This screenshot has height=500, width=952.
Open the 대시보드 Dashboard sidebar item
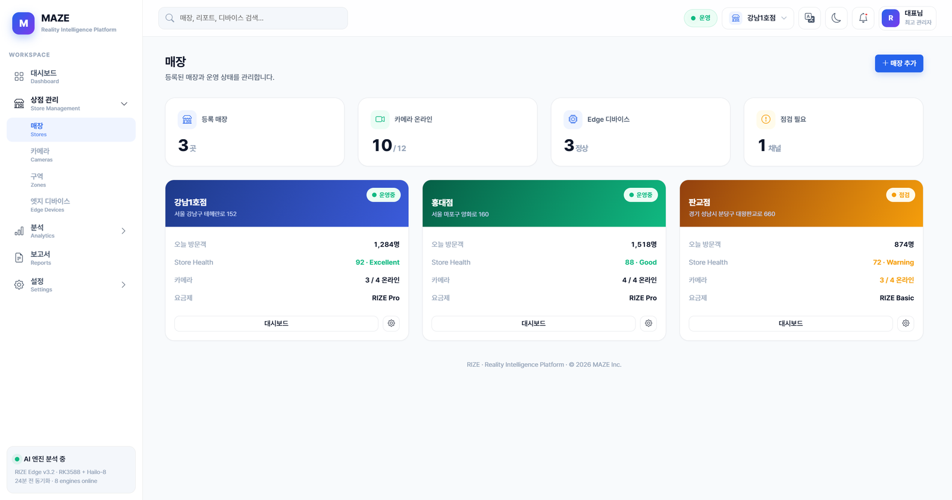pos(71,77)
